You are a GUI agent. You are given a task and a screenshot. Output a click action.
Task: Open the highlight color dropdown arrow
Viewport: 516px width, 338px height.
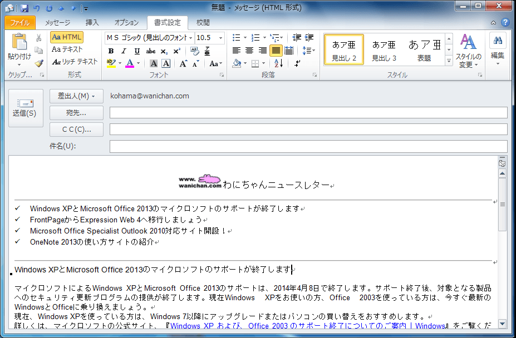[120, 63]
